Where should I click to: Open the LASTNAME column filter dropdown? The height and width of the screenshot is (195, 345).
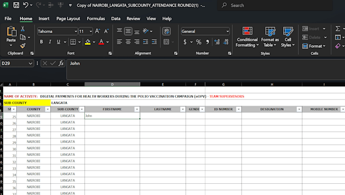(x=183, y=109)
